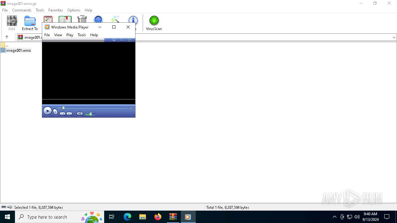Toggle Mute speaker button in Media Player
Viewport: 397px width, 223px height.
click(80, 114)
